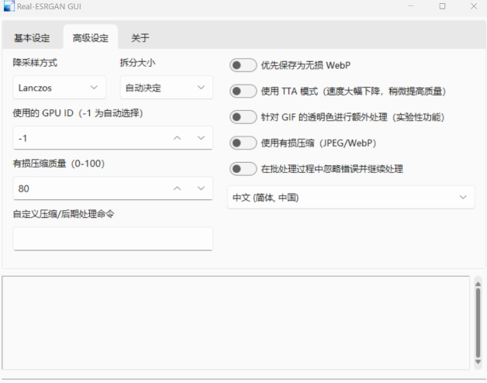Focus the 自定义压缩/后期处理命令 text box

113,239
